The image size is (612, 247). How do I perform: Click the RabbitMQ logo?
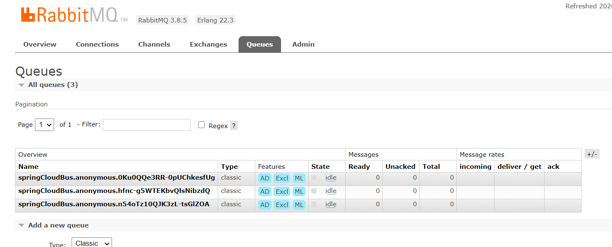coord(74,15)
